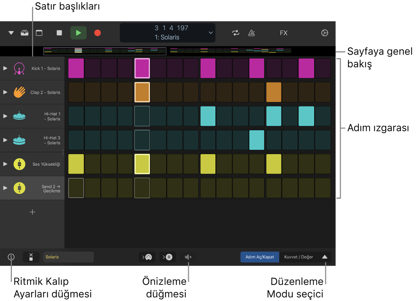Open the Settings gear icon
Image resolution: width=419 pixels, height=301 pixels.
[x=325, y=33]
